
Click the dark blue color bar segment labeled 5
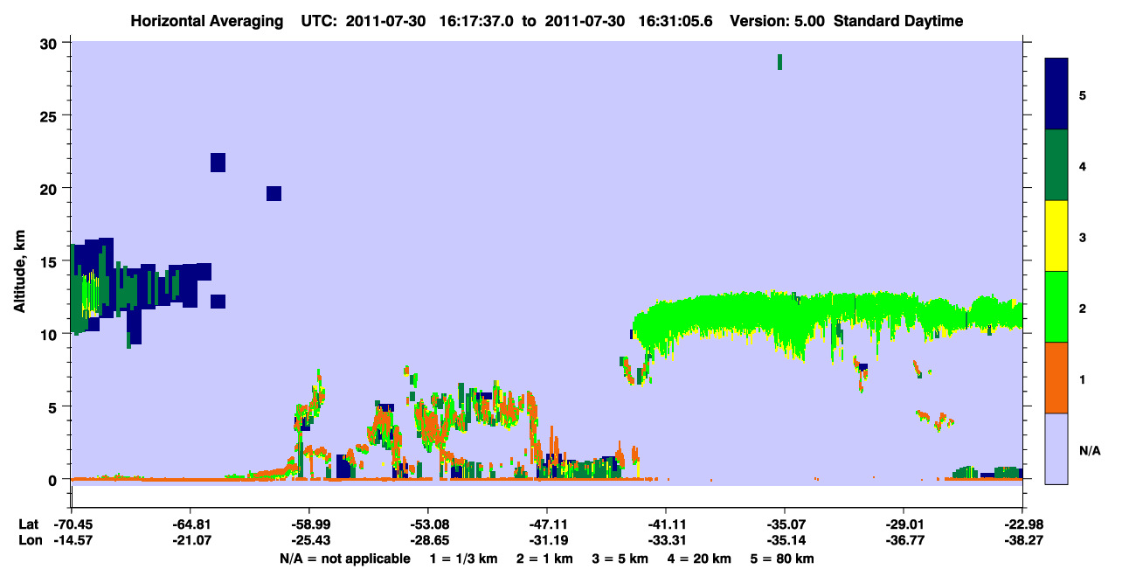click(1056, 94)
